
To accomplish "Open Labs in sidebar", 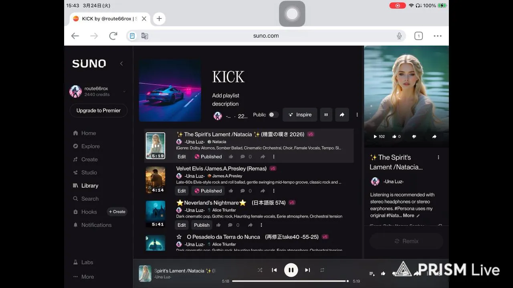I will coord(83,262).
